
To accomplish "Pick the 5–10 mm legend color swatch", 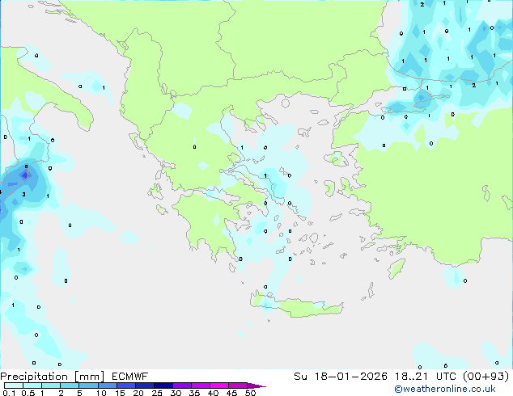I will [x=88, y=385].
